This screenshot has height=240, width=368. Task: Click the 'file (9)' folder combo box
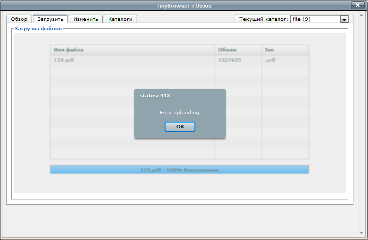[x=315, y=19]
